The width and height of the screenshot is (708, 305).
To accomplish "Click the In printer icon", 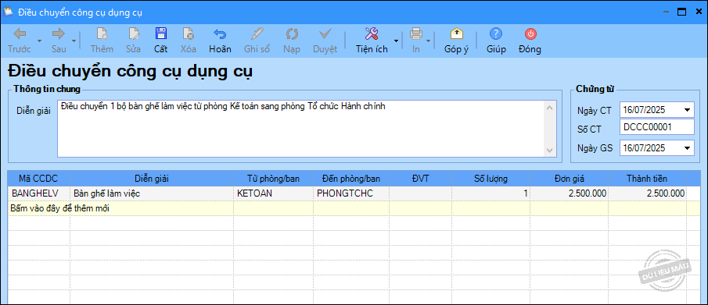I will coord(415,34).
